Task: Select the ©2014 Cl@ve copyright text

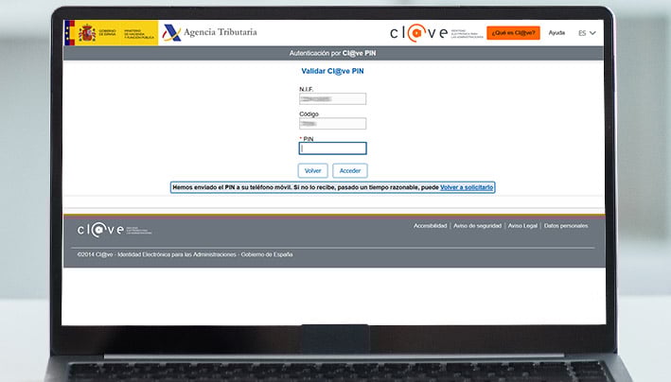Action: pyautogui.click(x=185, y=254)
